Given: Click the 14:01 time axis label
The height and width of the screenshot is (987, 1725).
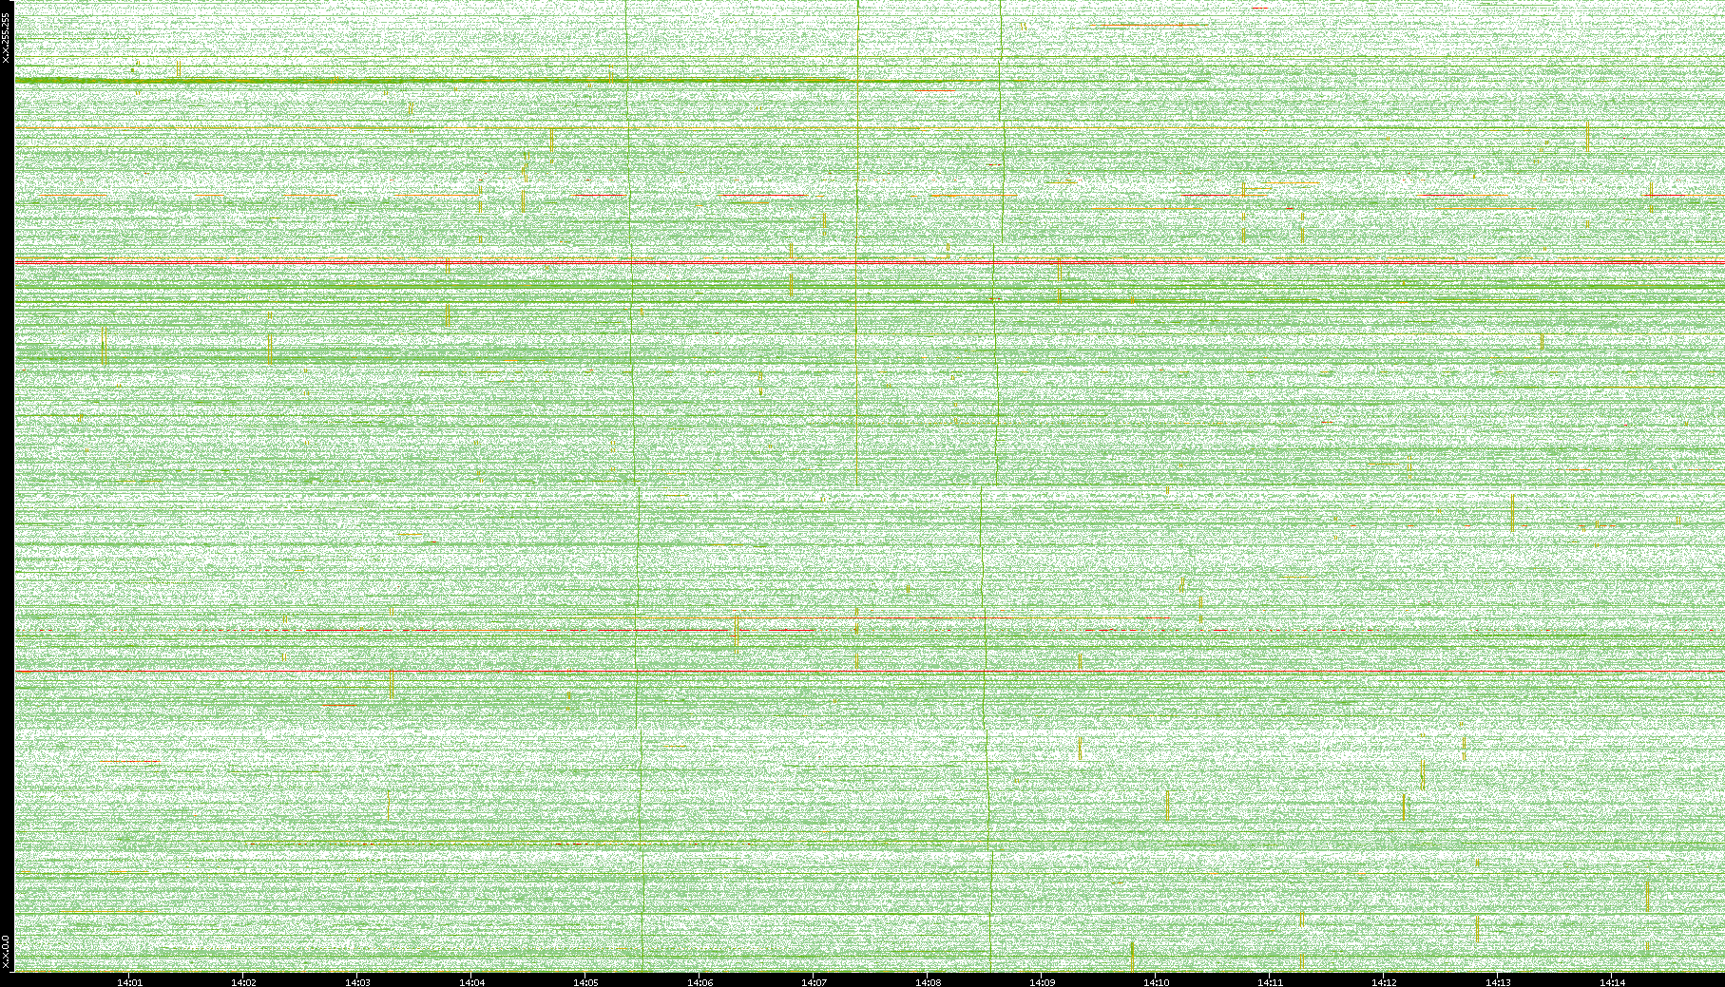Looking at the screenshot, I should click(x=129, y=982).
